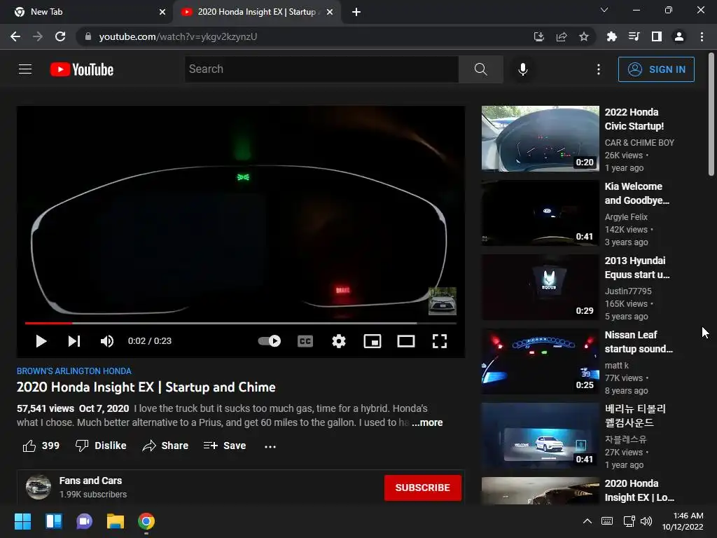The height and width of the screenshot is (538, 717).
Task: Open Chrome extensions puzzle icon
Action: click(x=611, y=36)
